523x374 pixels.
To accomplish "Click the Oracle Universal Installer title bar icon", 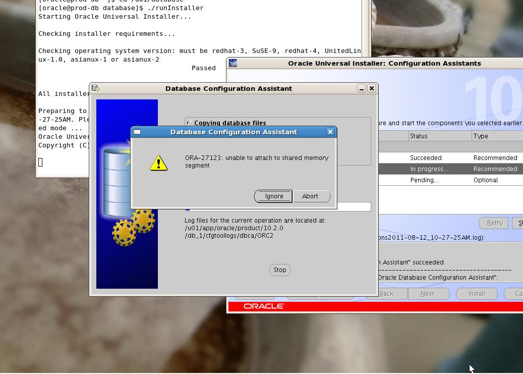I will pyautogui.click(x=233, y=63).
